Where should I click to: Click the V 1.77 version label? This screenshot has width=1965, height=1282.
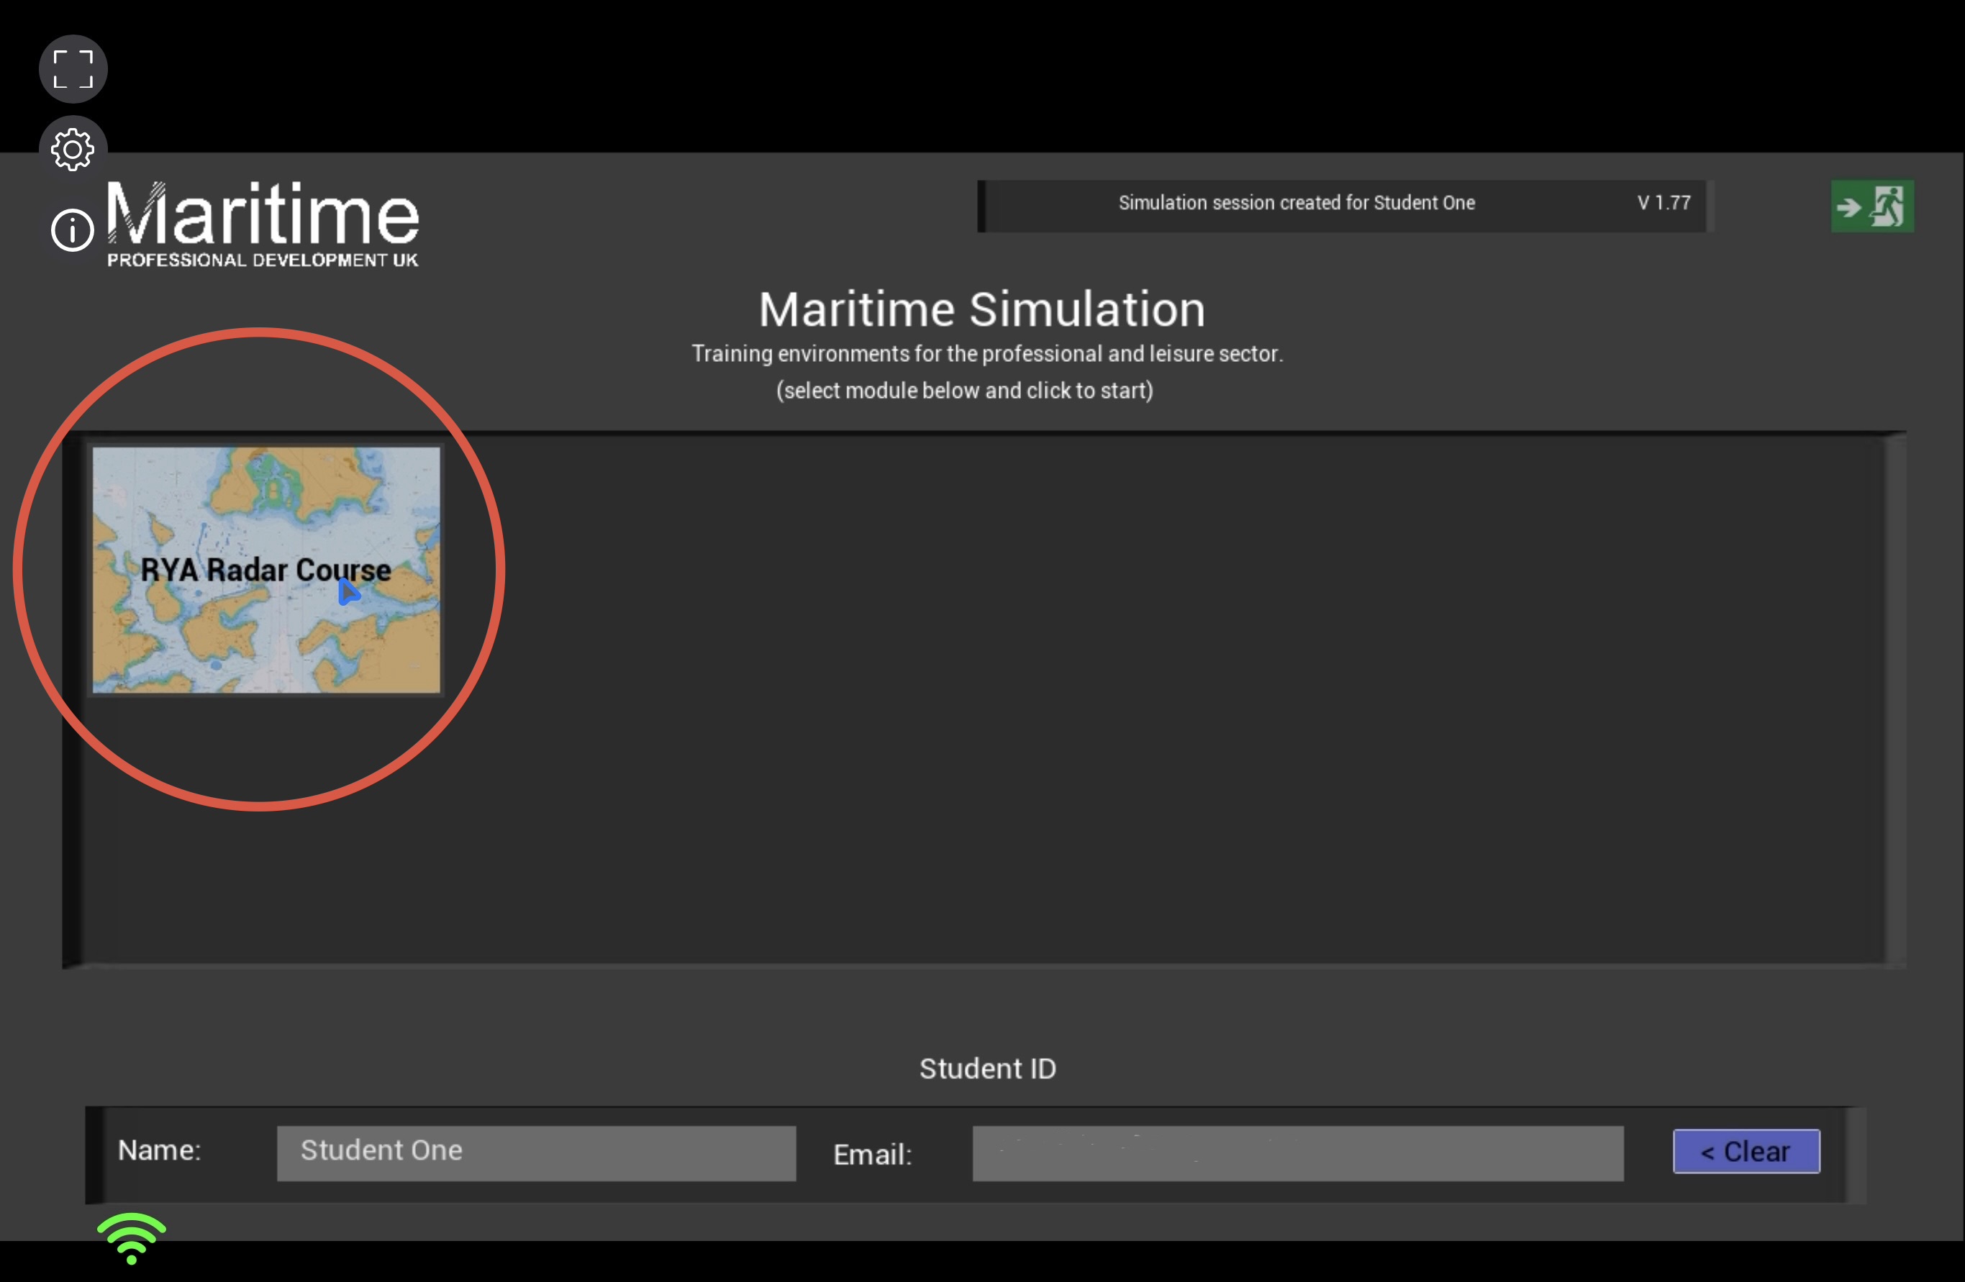click(1664, 203)
